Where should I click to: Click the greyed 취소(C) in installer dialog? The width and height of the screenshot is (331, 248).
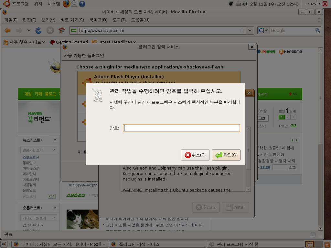[206, 207]
